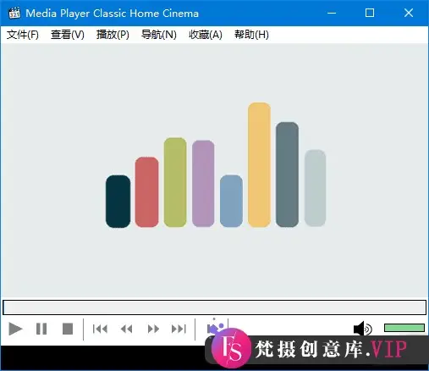Pause the media playback
The image size is (429, 371).
41,329
